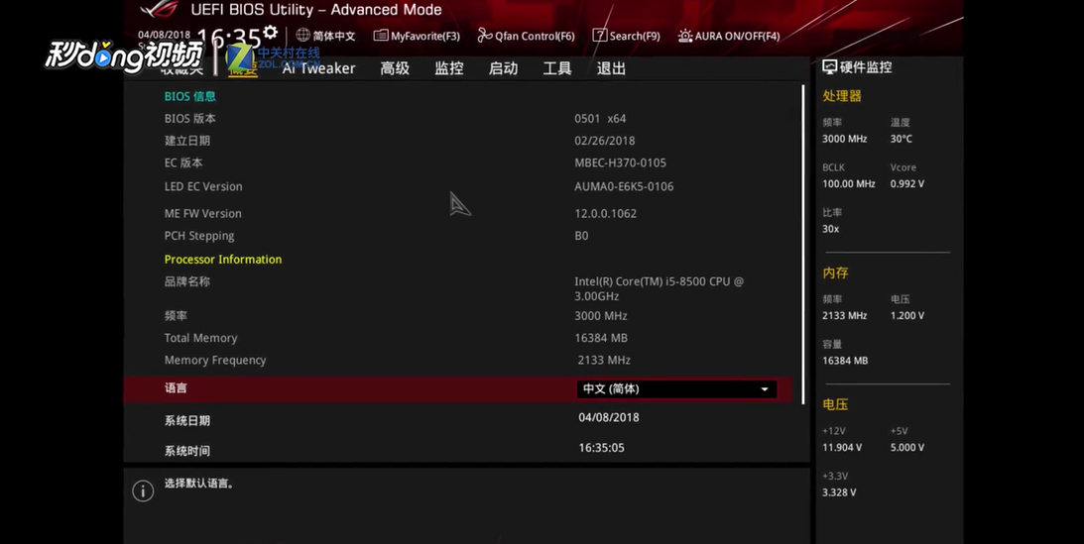Click the Vcore value 0.992 V

point(907,183)
